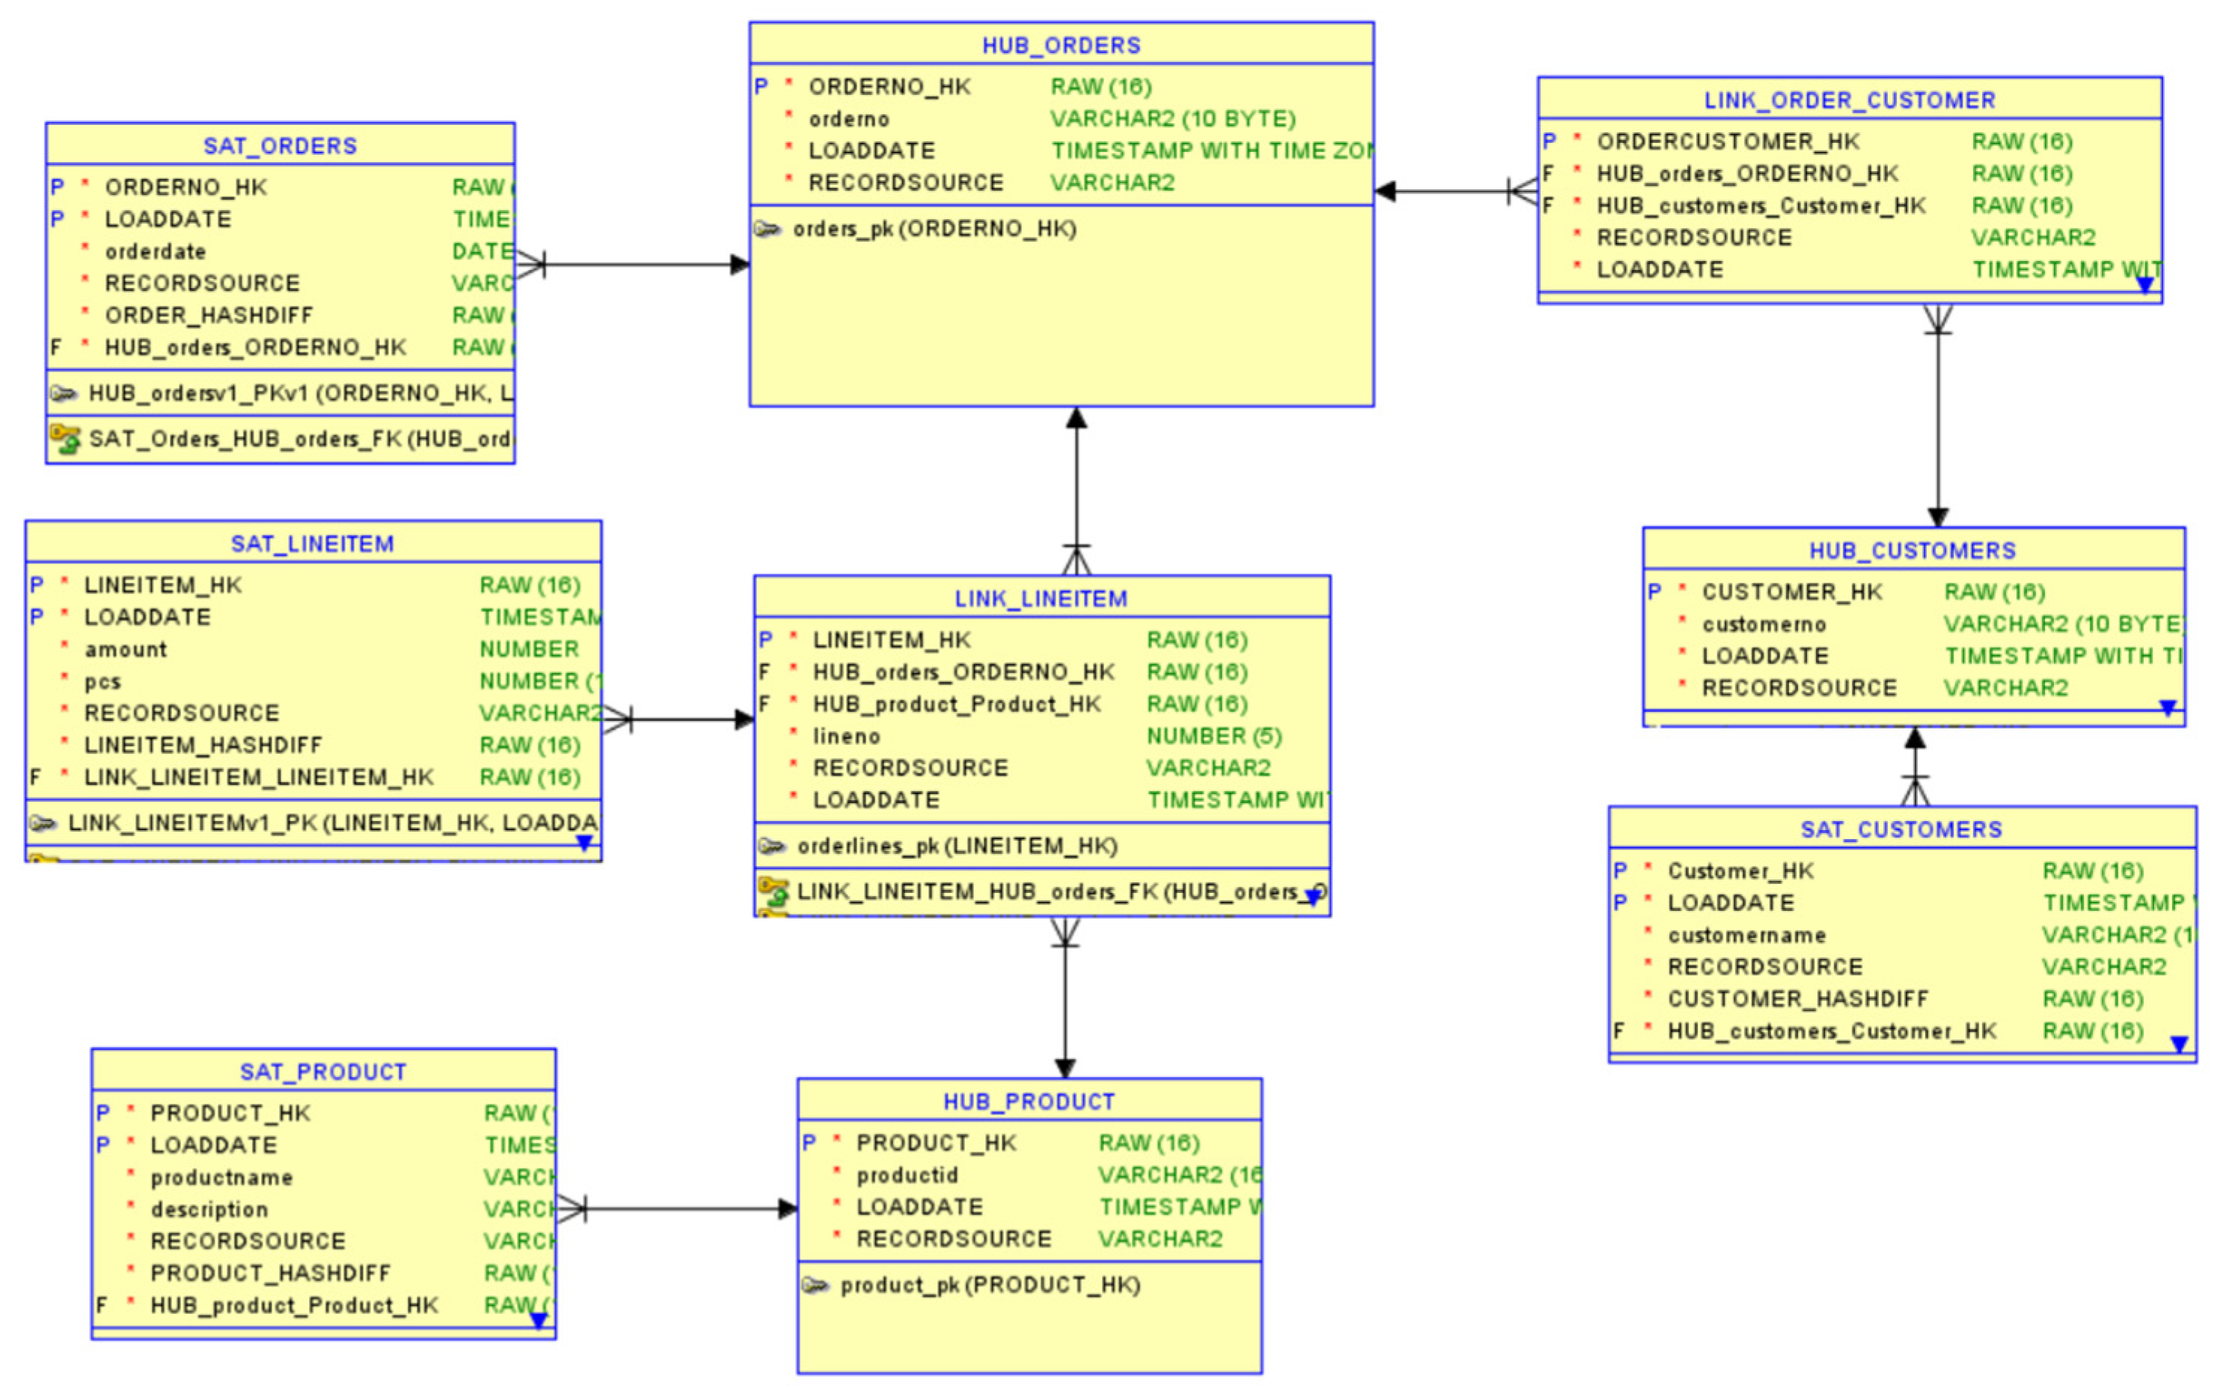Select the LINK_LINEITEM table header

(x=1041, y=599)
